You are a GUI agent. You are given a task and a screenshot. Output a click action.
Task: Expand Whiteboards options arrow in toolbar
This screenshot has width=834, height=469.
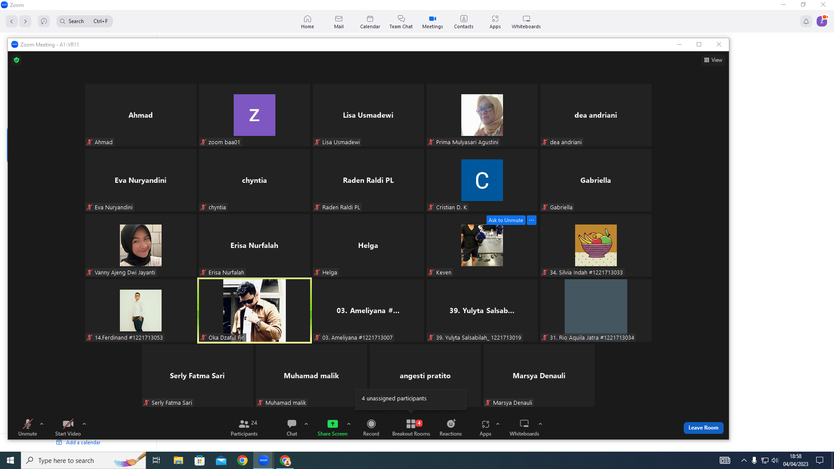pyautogui.click(x=540, y=424)
